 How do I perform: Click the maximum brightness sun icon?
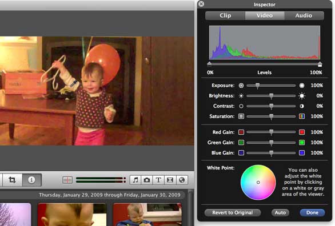pyautogui.click(x=302, y=96)
